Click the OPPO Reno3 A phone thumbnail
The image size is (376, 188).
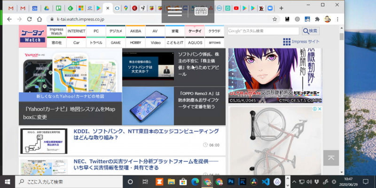click(x=148, y=106)
